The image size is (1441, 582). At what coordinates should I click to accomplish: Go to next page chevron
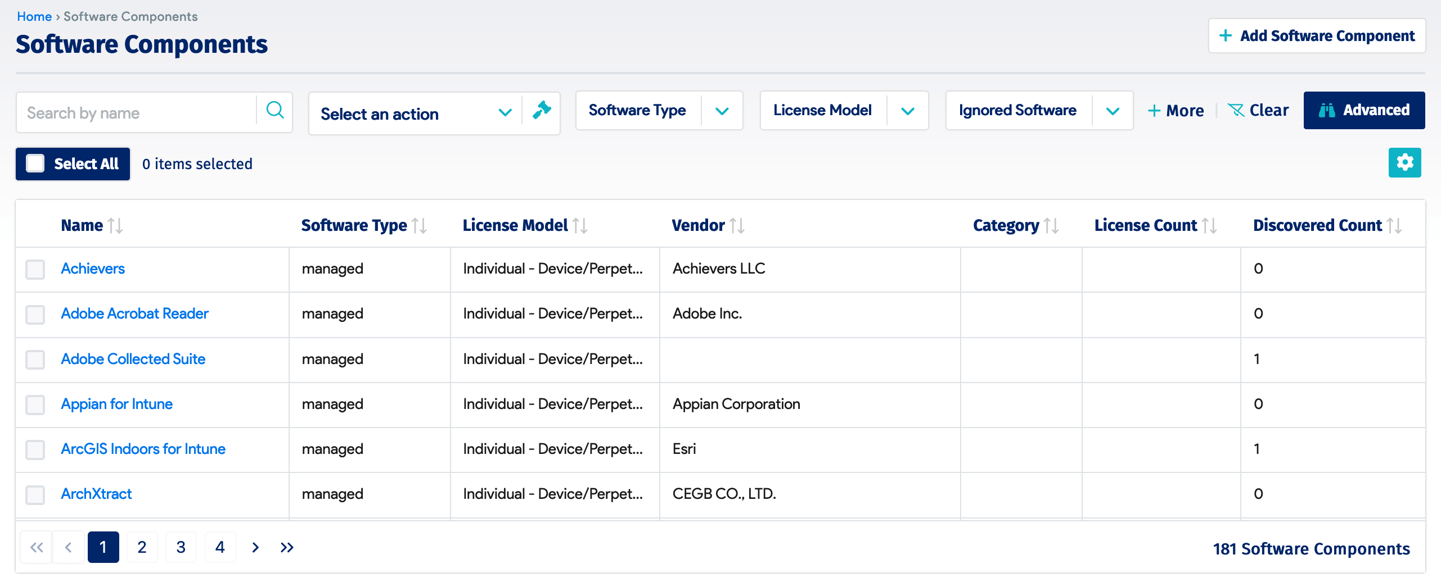point(255,547)
